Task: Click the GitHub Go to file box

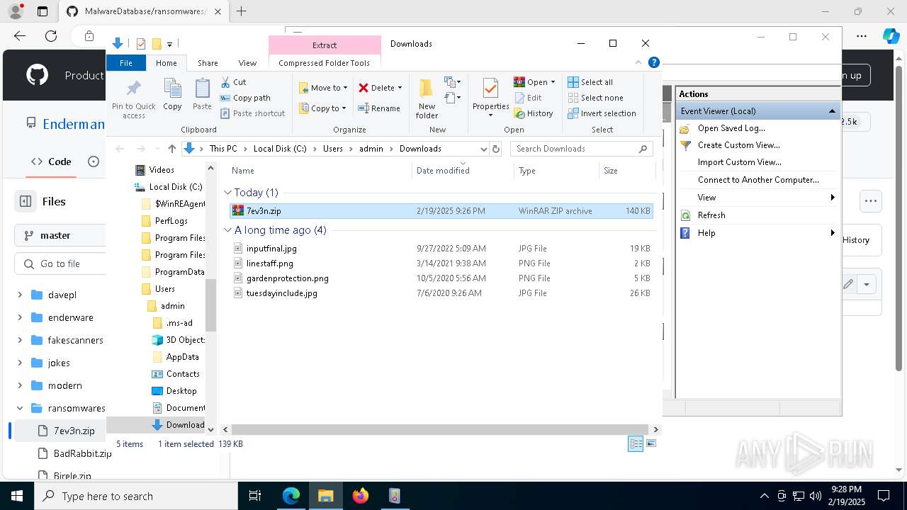Action: [60, 263]
